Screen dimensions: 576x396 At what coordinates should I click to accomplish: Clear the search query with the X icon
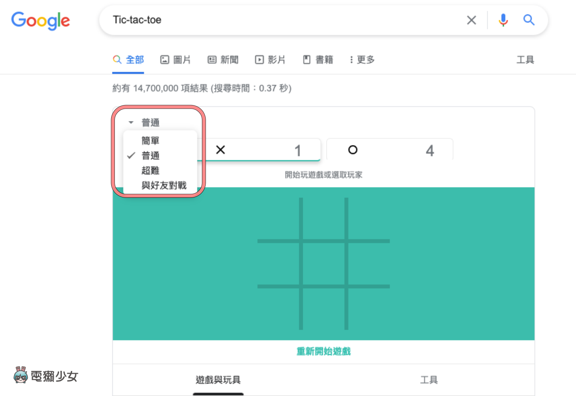[471, 20]
